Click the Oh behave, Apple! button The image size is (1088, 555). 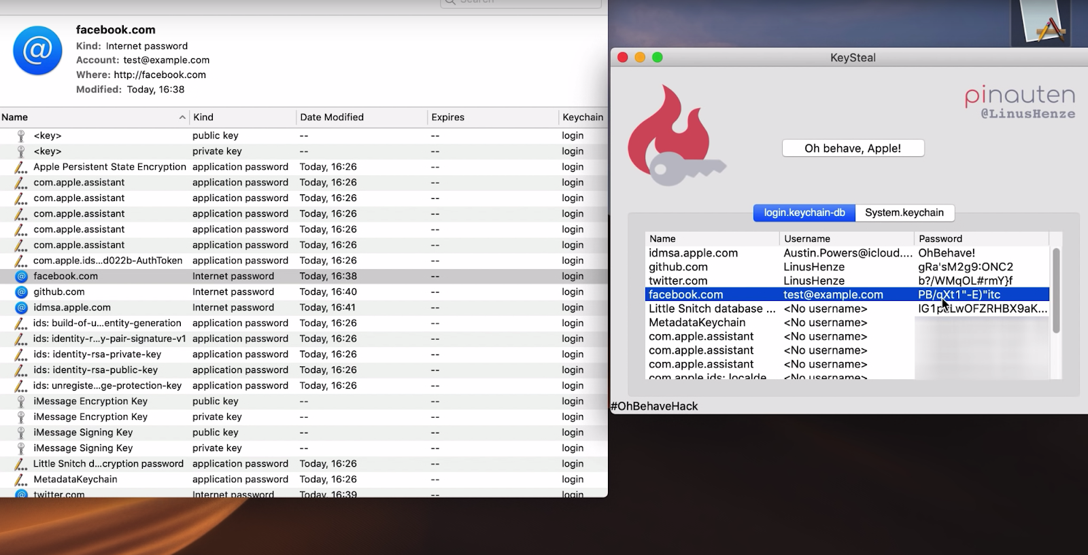tap(853, 148)
